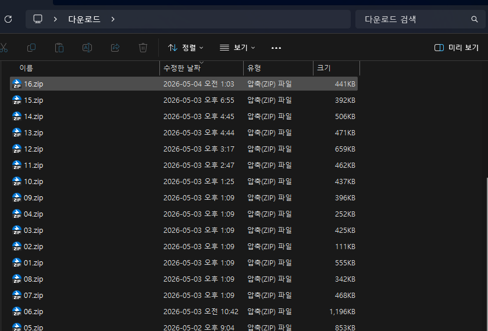The height and width of the screenshot is (331, 488).
Task: Select file 08.zip
Action: tap(184, 279)
